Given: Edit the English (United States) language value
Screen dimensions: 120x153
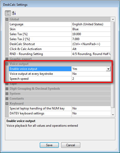Looking at the screenshot, I should (x=91, y=24).
